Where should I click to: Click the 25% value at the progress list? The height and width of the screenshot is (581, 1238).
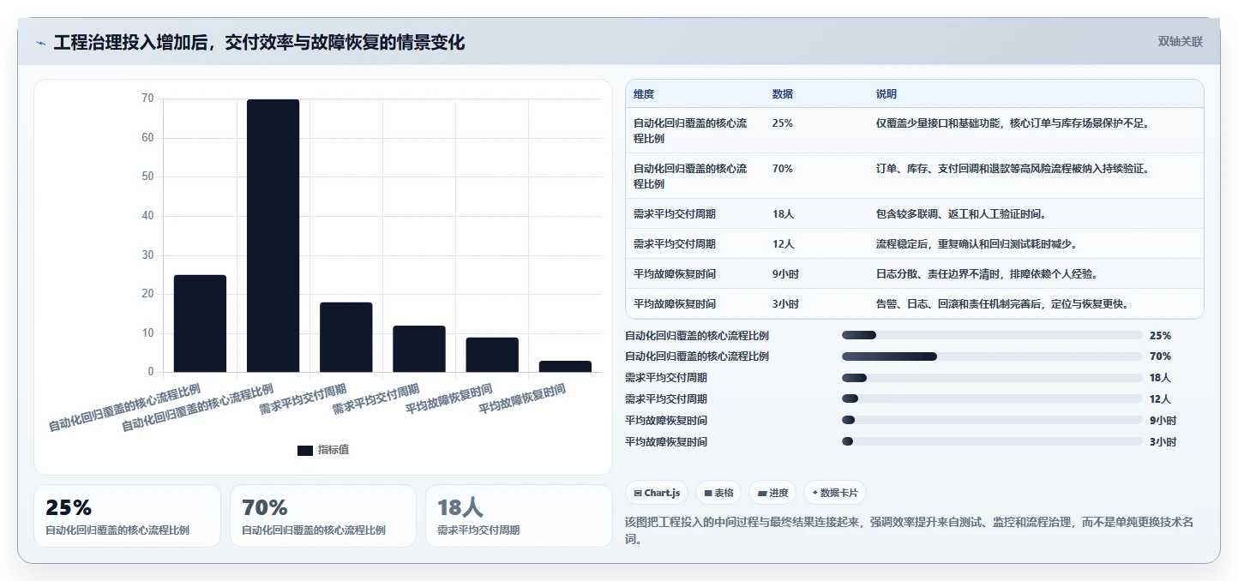(x=1160, y=336)
